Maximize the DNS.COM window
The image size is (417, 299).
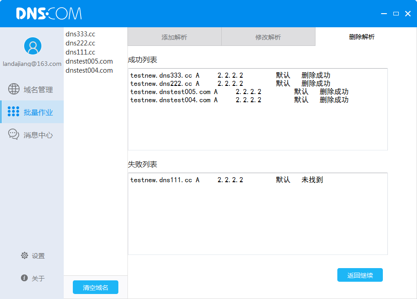point(396,14)
